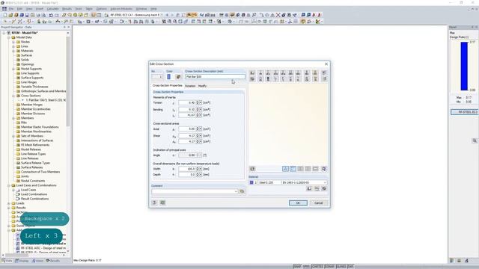
Task: Click the Undo toolbar icon
Action: coord(52,15)
